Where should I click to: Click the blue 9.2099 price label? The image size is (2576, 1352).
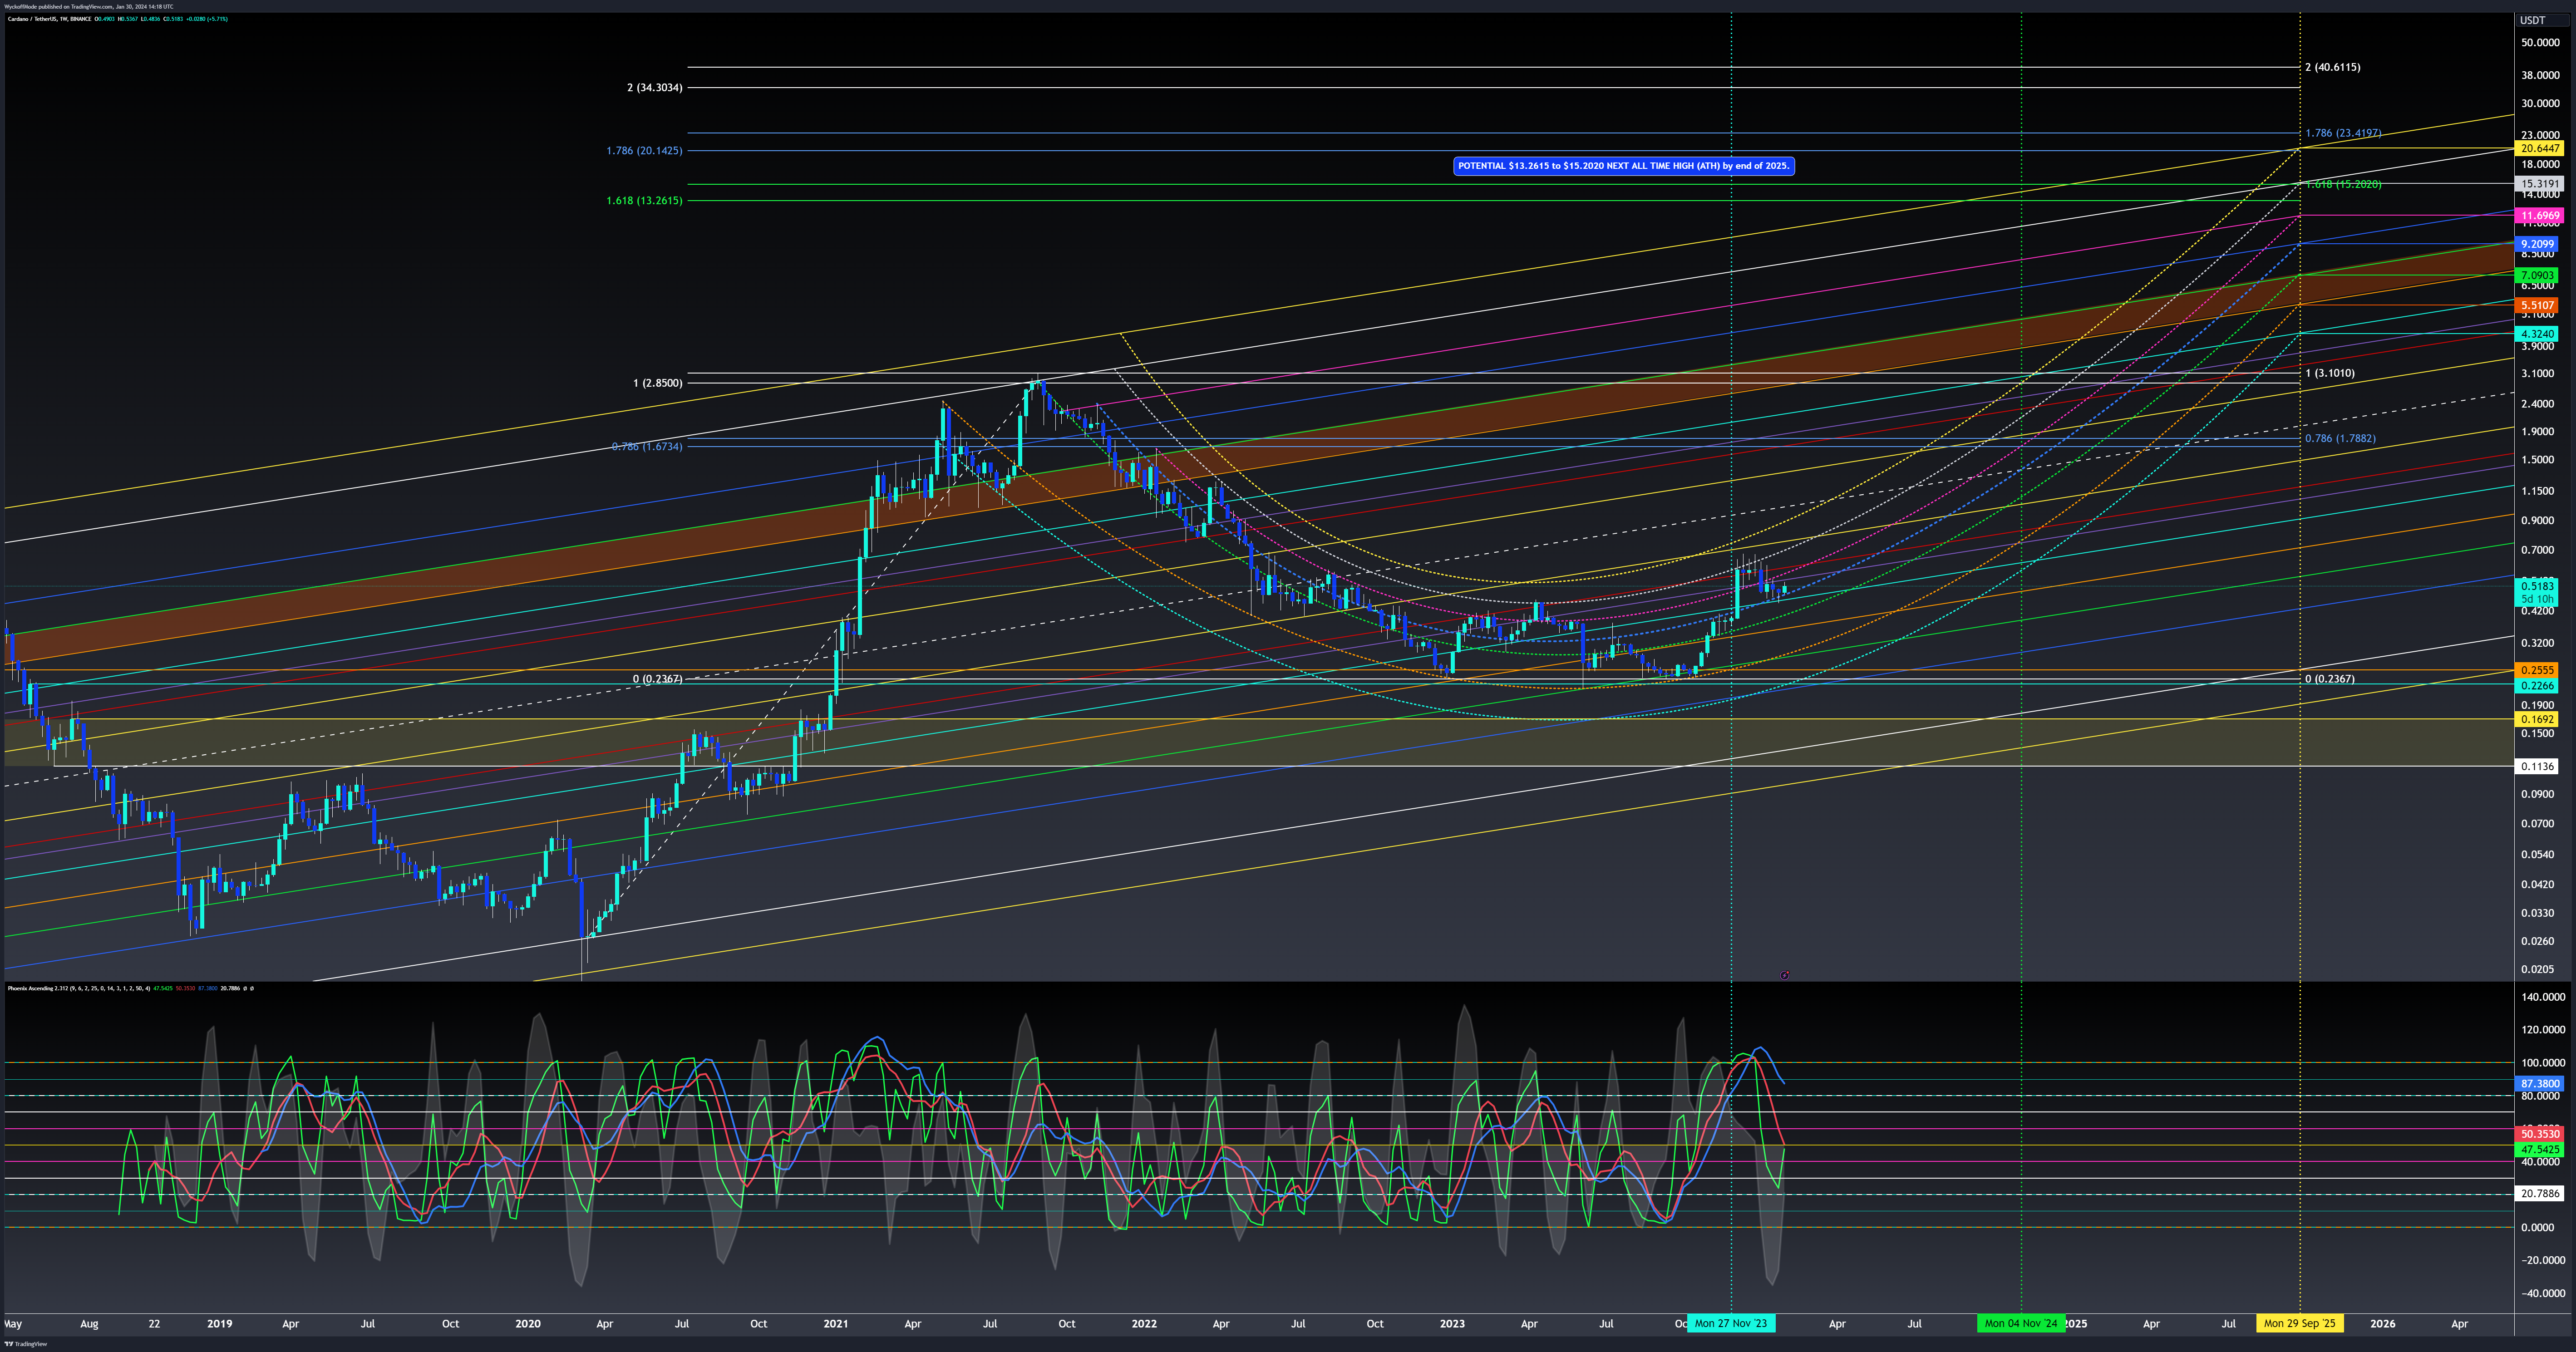(x=2537, y=244)
